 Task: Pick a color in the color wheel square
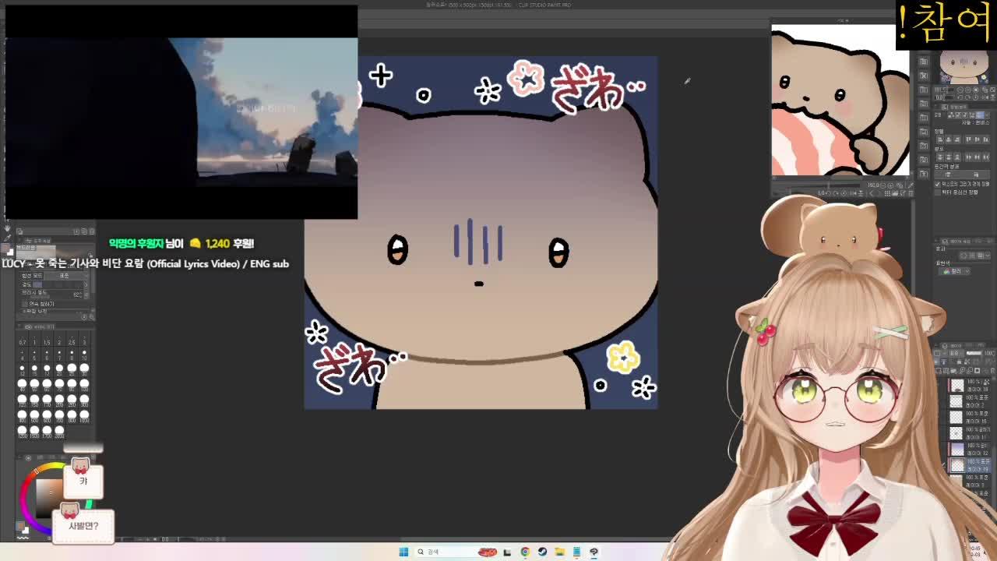point(48,491)
